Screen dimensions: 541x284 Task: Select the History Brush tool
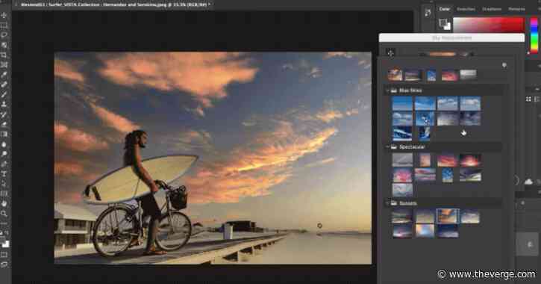coord(4,114)
